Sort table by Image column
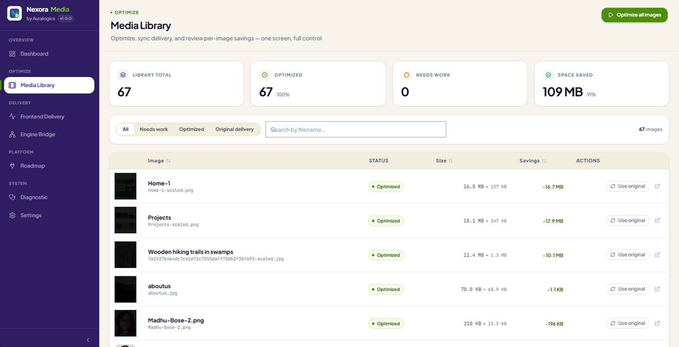Screen dimensions: 679x347 click(159, 161)
